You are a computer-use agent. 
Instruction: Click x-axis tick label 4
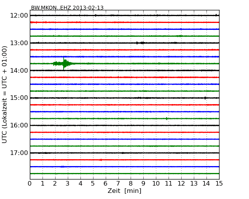click(80, 184)
